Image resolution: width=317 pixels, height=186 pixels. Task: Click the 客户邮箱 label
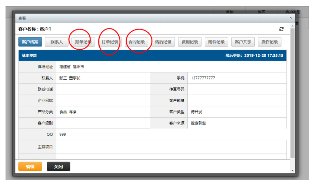pos(177,100)
